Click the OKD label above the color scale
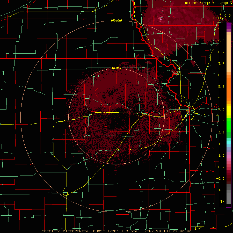Screen dimensions: 233x233 (228, 16)
